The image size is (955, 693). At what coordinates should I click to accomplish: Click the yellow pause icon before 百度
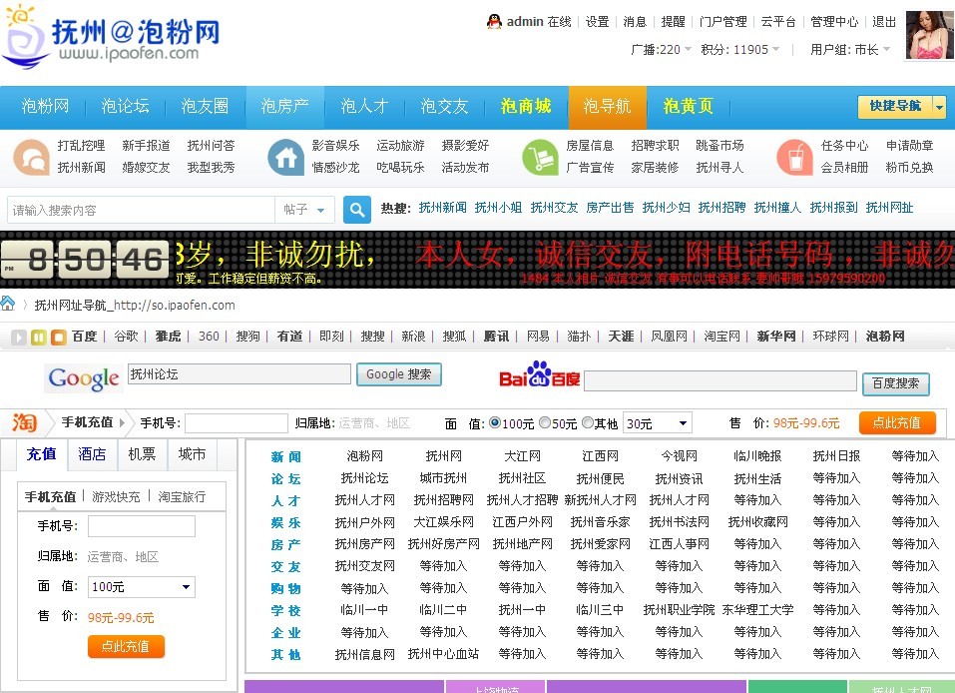coord(38,338)
